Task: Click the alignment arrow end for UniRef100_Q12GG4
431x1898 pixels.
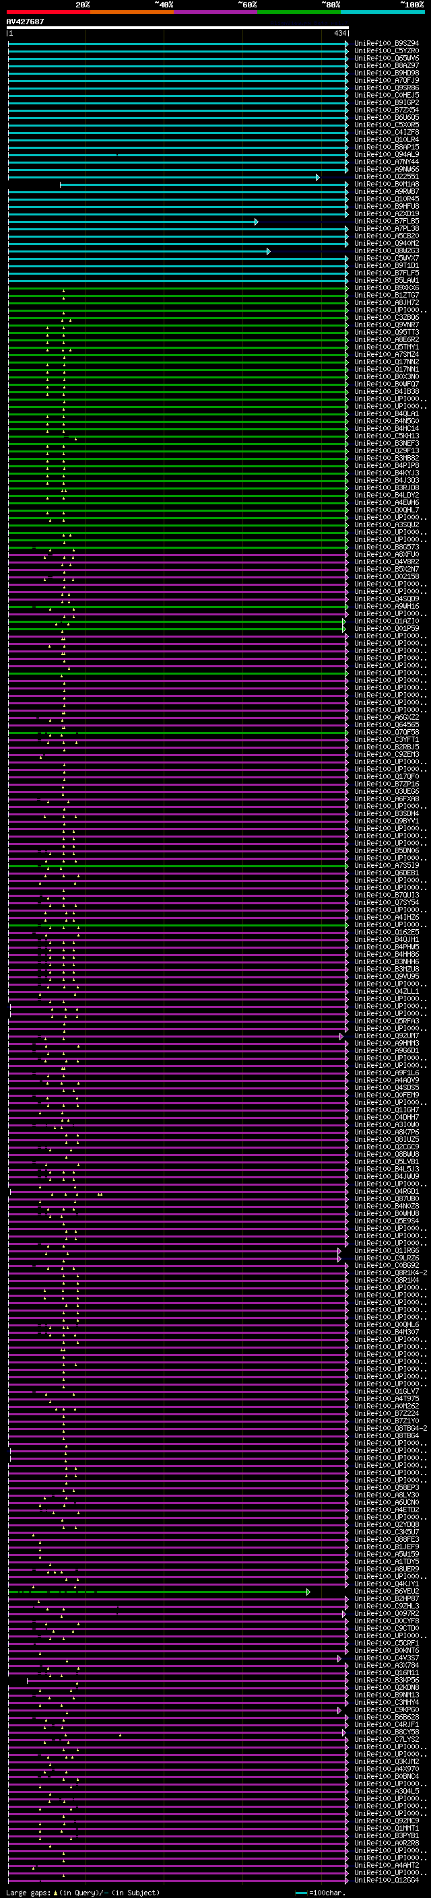Action: point(346,1880)
